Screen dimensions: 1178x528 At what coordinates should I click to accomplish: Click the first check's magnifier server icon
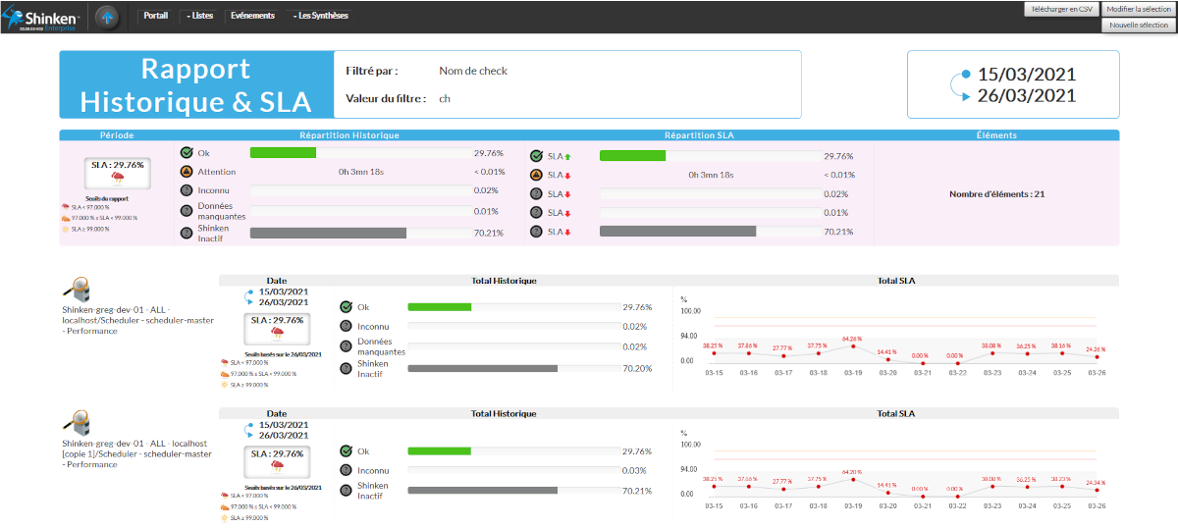point(77,290)
